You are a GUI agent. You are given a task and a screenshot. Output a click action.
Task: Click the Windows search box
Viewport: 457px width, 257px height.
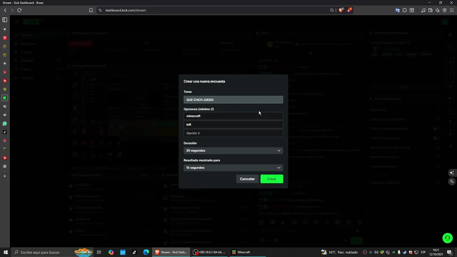coord(52,252)
